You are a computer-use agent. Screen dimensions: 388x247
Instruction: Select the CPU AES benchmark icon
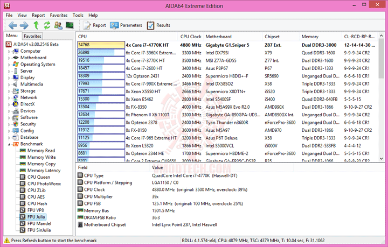[x=23, y=197]
